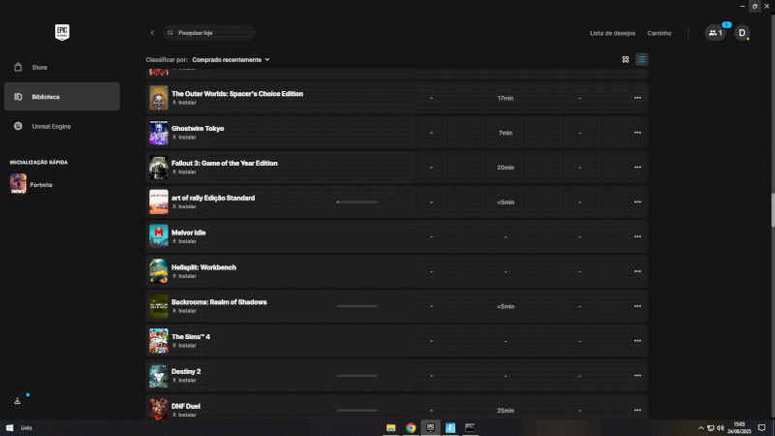
Task: Switch library to grid view
Action: [x=625, y=59]
